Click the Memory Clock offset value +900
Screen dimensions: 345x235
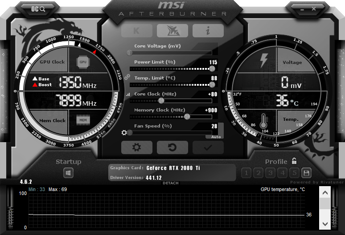(211, 110)
